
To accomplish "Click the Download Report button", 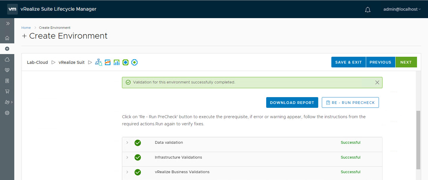I will tap(292, 102).
